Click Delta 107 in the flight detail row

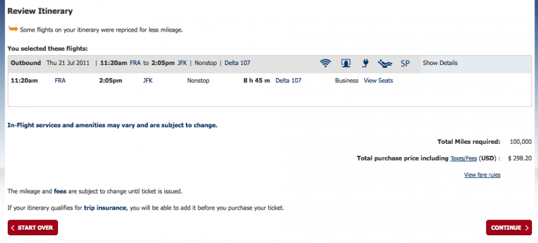point(289,81)
